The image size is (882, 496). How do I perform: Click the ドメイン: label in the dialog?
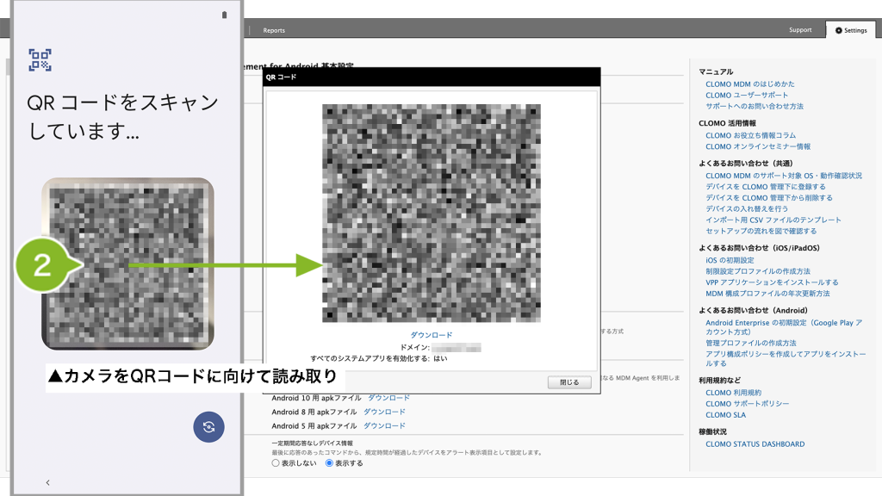pyautogui.click(x=414, y=348)
